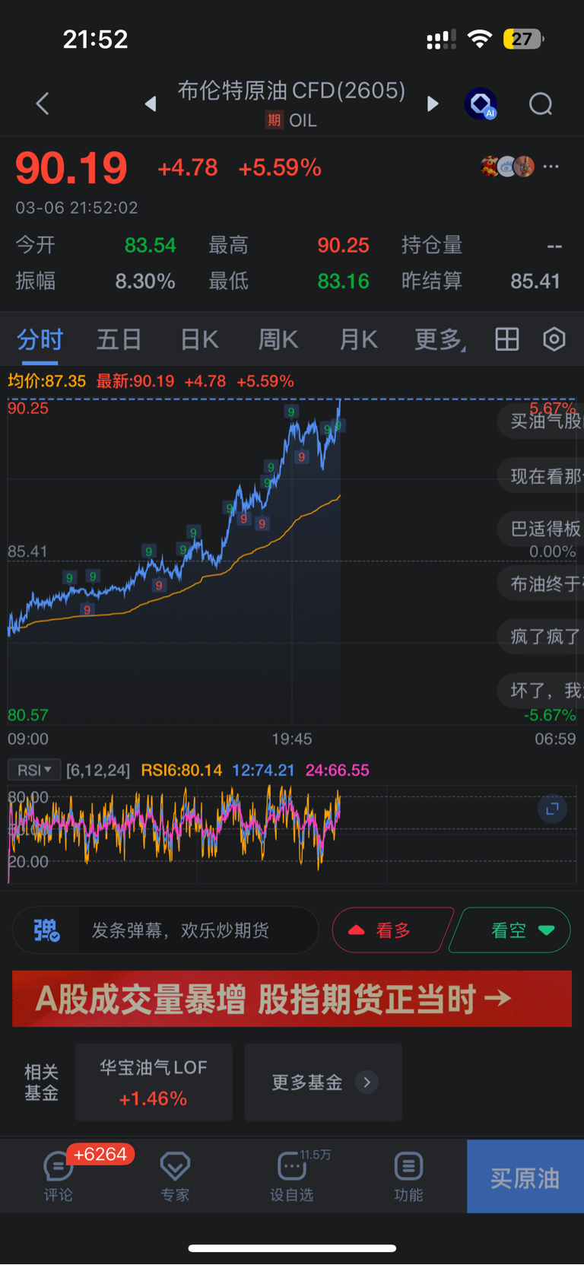The height and width of the screenshot is (1265, 584).
Task: Tap 昨结算 value 85.41
Action: point(535,281)
